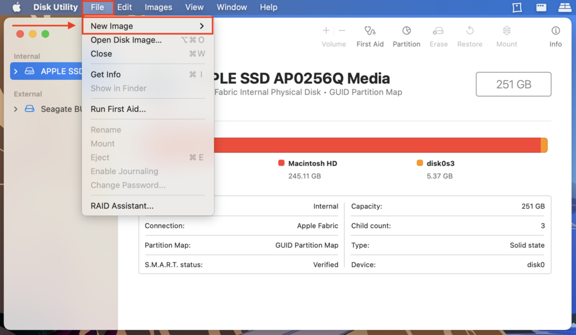Open the New Image submenu arrow
576x335 pixels.
point(201,26)
